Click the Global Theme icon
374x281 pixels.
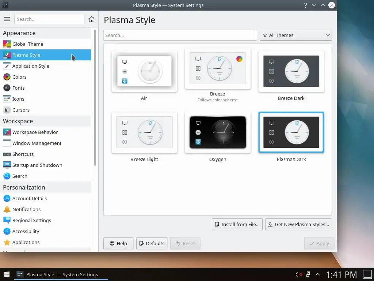tap(7, 44)
